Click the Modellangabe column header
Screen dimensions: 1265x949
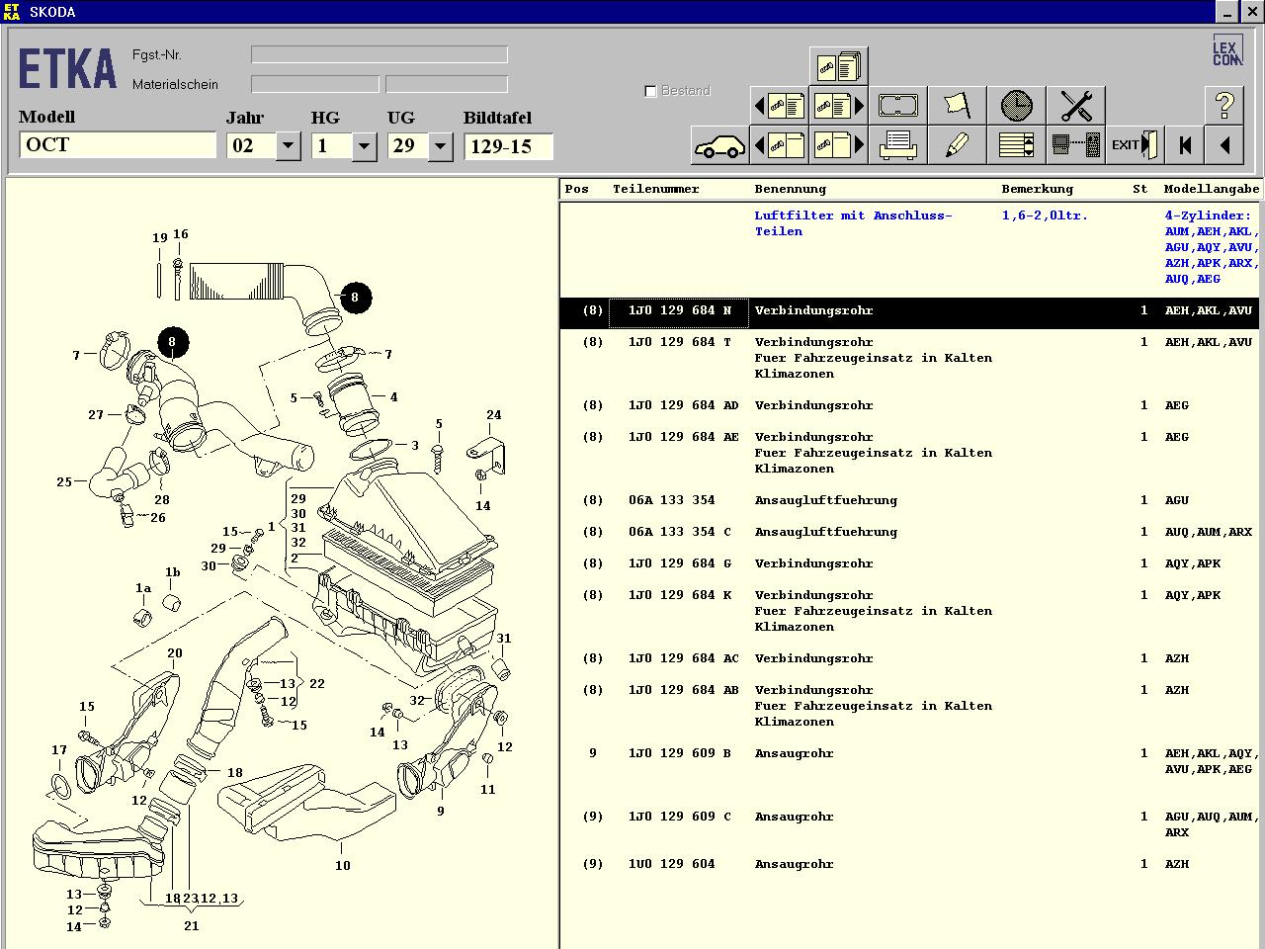click(1212, 189)
